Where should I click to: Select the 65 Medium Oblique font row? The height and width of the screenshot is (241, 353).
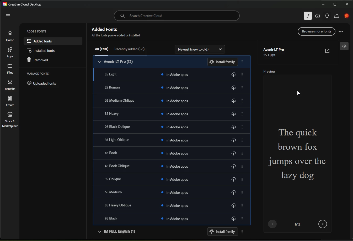[x=172, y=101]
